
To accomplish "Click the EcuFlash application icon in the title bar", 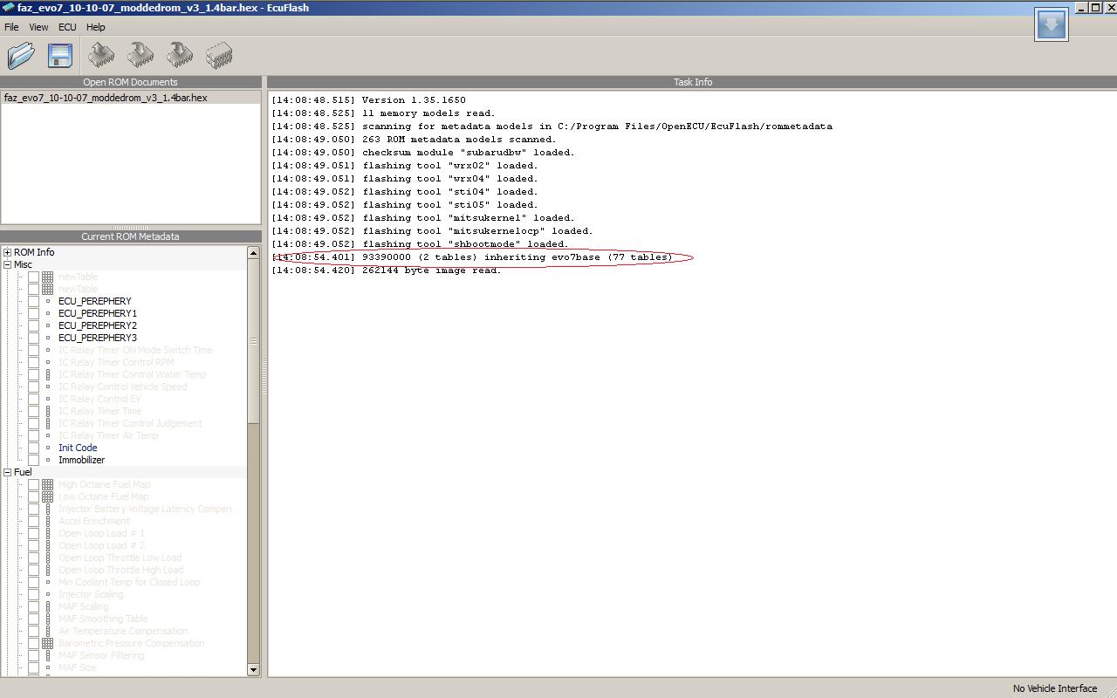I will click(x=8, y=8).
